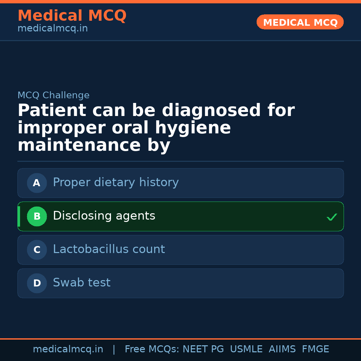
Task: Select the letter D circle badge
Action: click(x=37, y=283)
